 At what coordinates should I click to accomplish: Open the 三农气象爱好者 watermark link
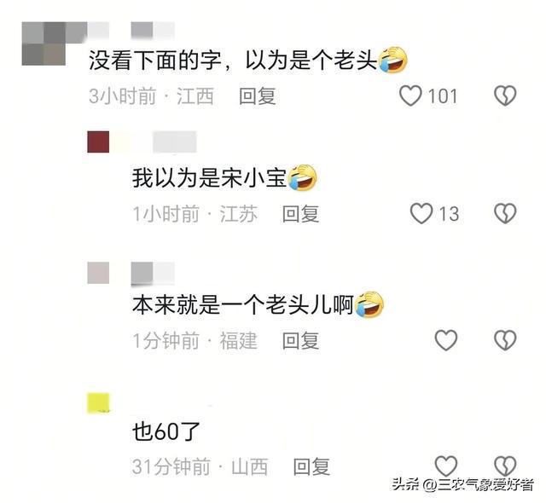click(x=462, y=484)
